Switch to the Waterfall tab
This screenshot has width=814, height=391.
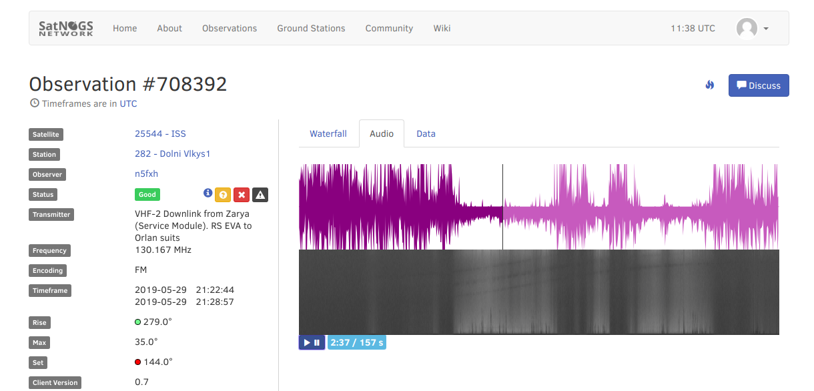[x=328, y=133]
